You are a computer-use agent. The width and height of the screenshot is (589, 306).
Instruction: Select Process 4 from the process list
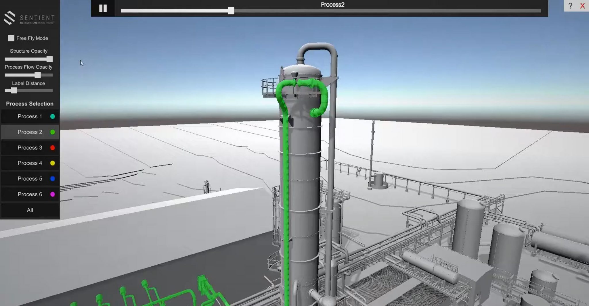pyautogui.click(x=30, y=163)
